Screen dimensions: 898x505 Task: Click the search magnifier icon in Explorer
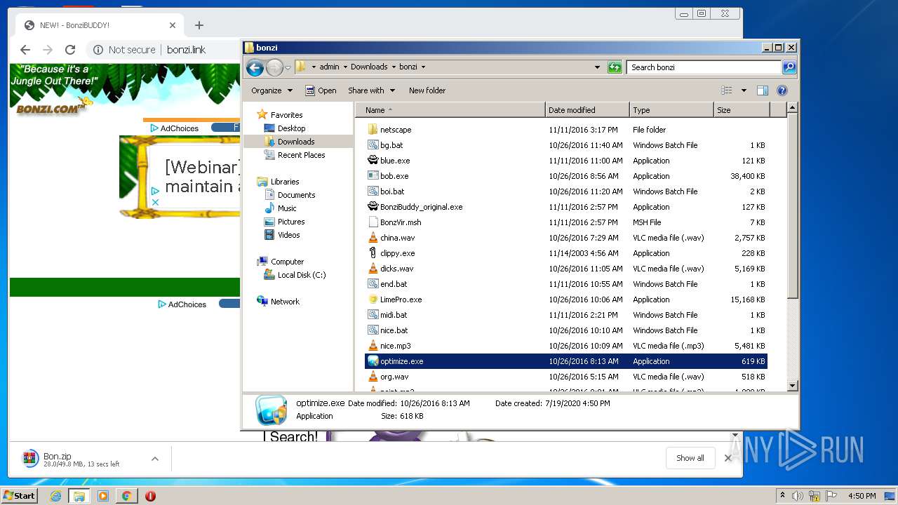(789, 67)
